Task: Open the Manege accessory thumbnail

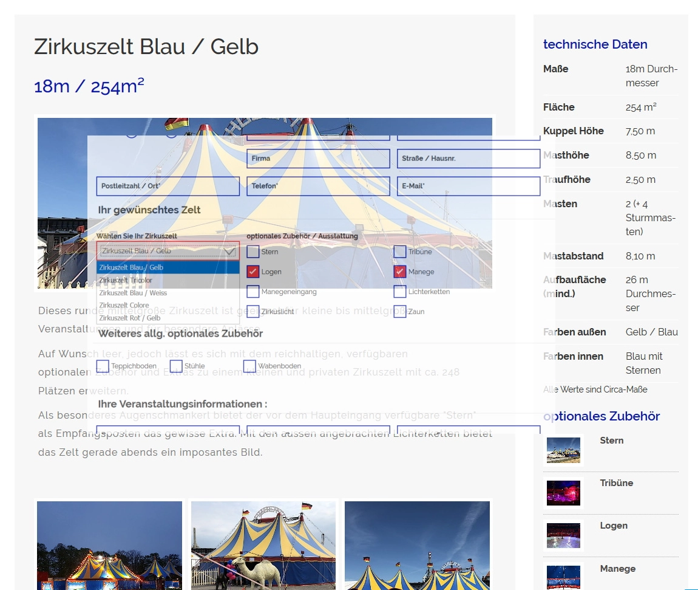Action: [x=563, y=577]
